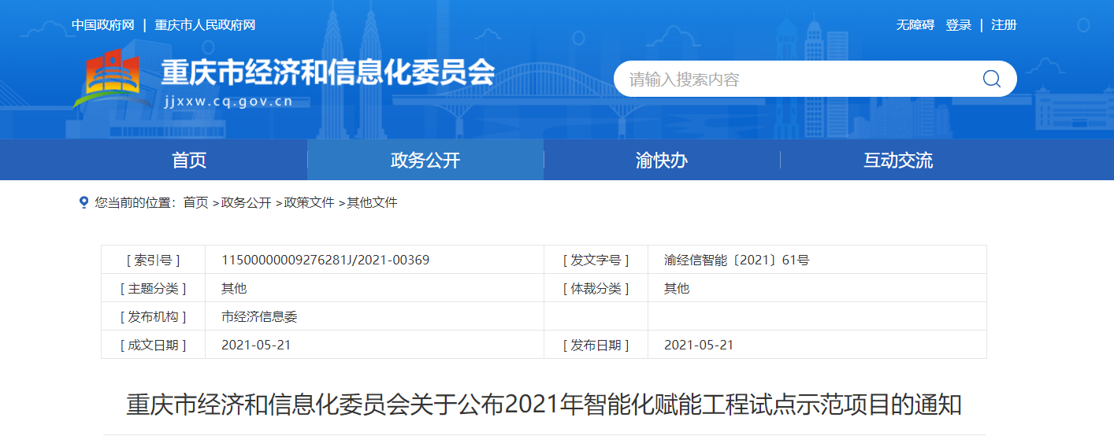Screen dimensions: 1114x436
Task: Click the 注册 register link
Action: pyautogui.click(x=1004, y=25)
